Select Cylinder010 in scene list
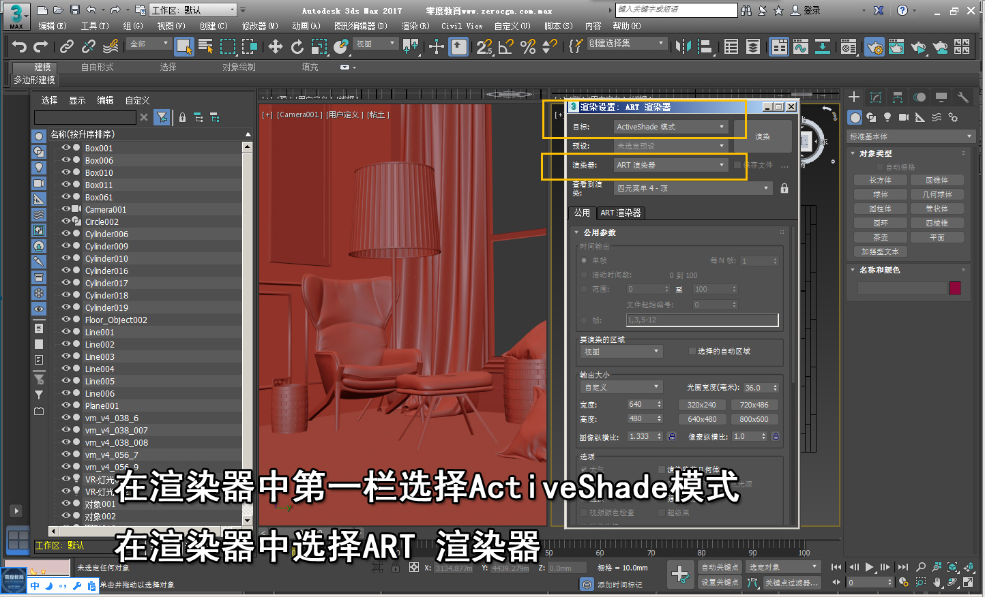 tap(106, 258)
